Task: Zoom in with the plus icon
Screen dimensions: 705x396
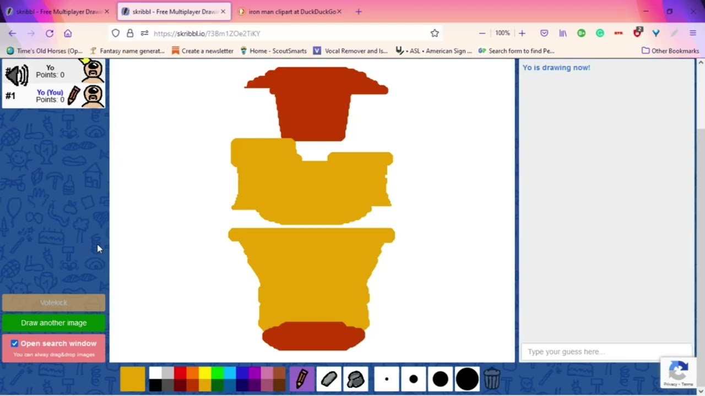Action: tap(522, 33)
